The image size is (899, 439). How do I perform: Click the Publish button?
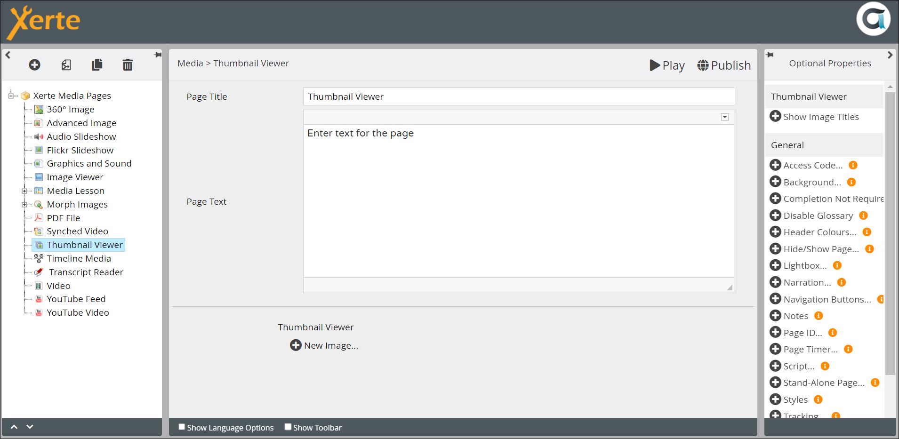click(724, 65)
